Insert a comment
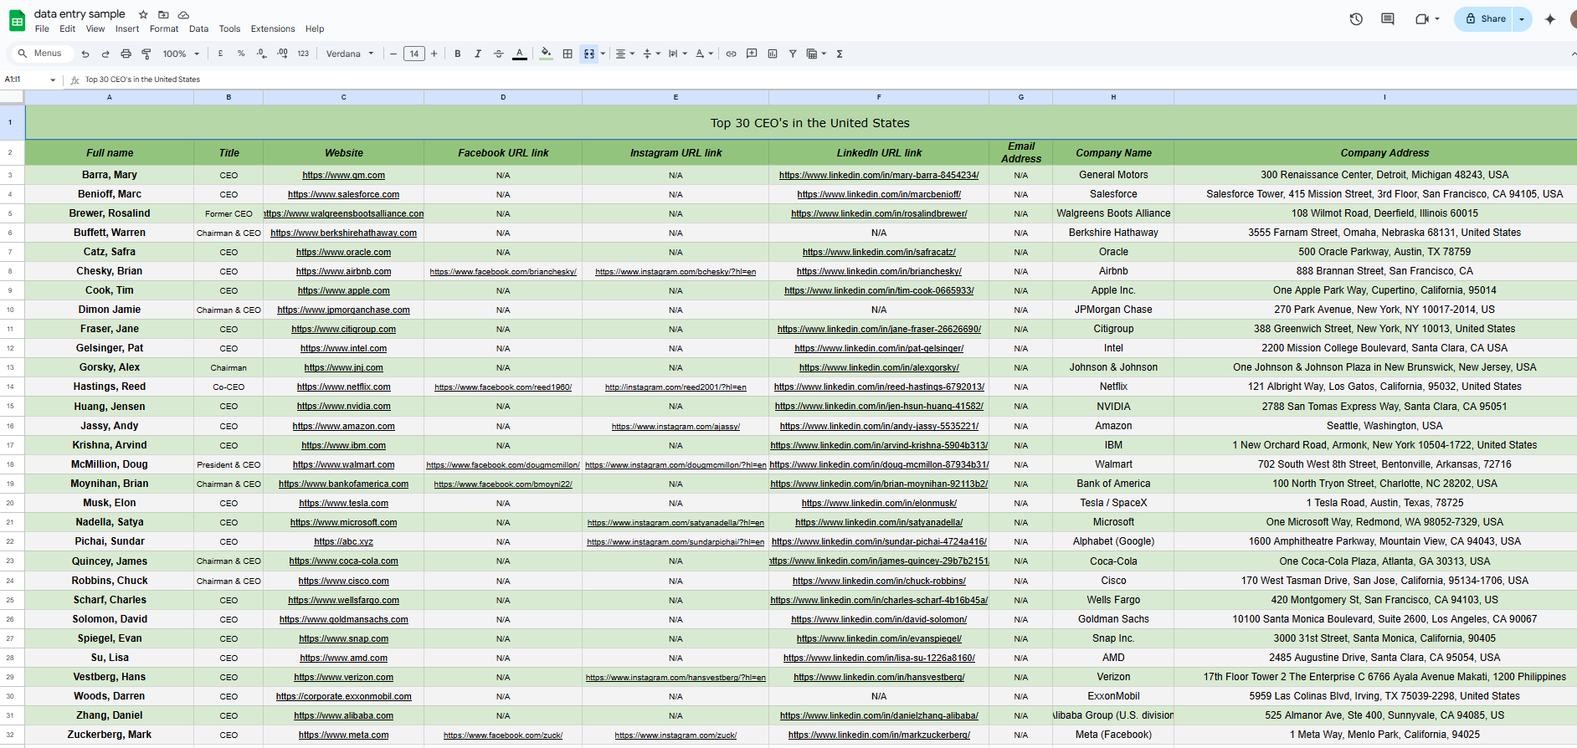Screen dimensions: 1577x748 (x=752, y=54)
